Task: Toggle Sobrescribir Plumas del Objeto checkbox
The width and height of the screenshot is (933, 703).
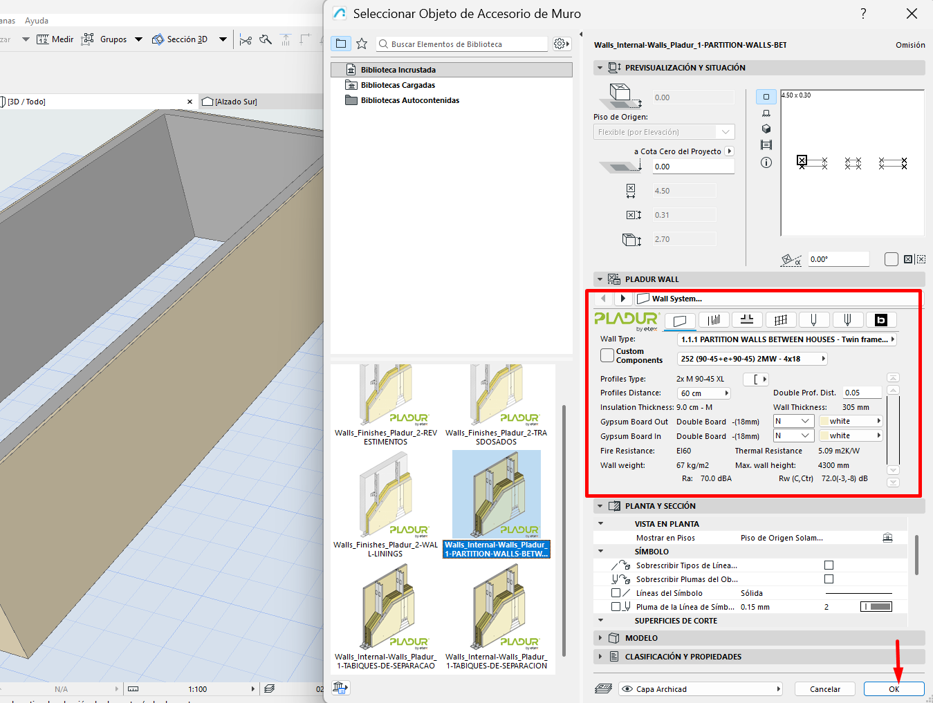Action: [x=829, y=579]
